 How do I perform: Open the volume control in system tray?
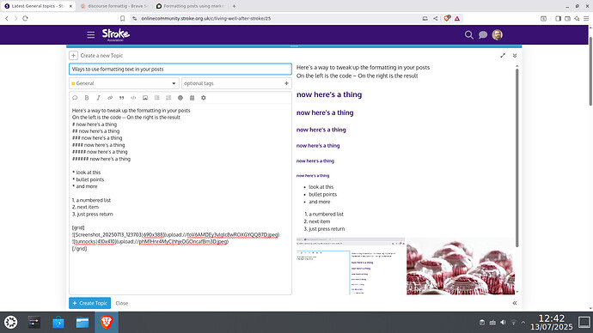[x=503, y=323]
